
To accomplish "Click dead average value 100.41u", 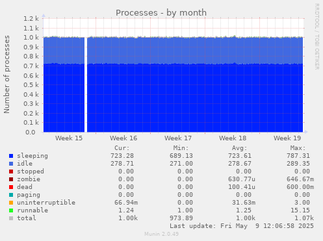I will [242, 187].
